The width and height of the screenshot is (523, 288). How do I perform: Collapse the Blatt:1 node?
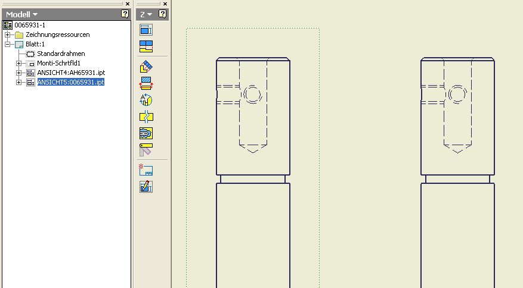(7, 44)
